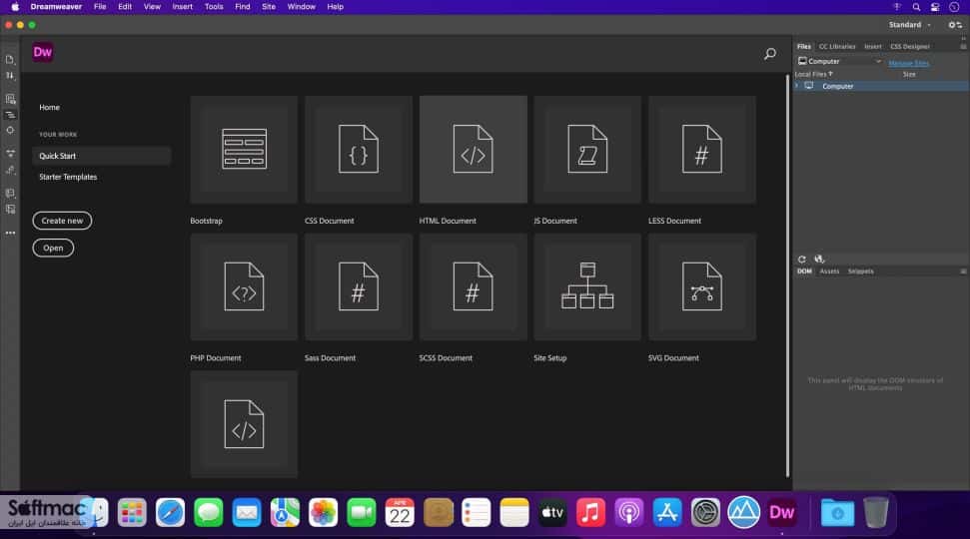Click the Open Documents icon in left toolbar

(10, 60)
